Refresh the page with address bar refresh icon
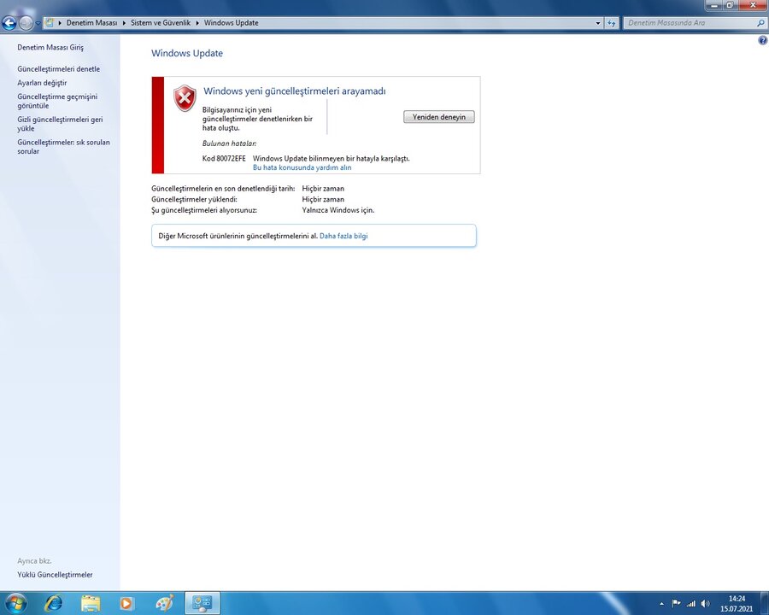This screenshot has width=769, height=615. click(611, 22)
